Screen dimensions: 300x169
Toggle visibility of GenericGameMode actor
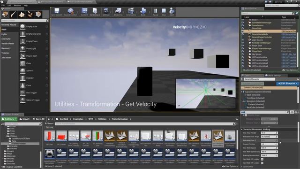[x=243, y=34]
